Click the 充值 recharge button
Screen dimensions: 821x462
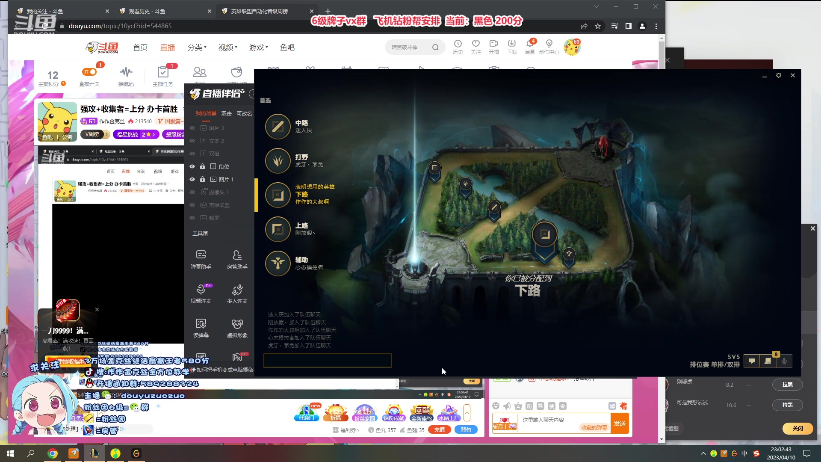(x=440, y=429)
